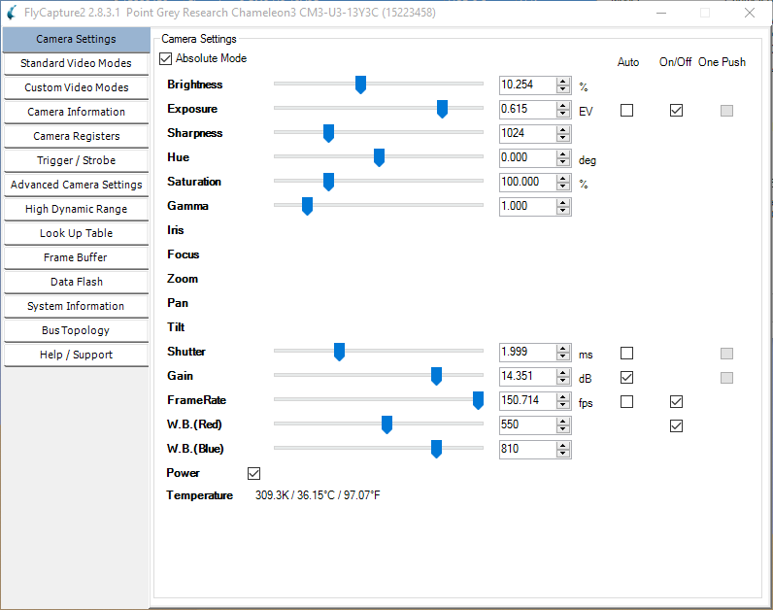Click the Sharpness value input field
Screen dimensions: 773x610
click(x=527, y=133)
